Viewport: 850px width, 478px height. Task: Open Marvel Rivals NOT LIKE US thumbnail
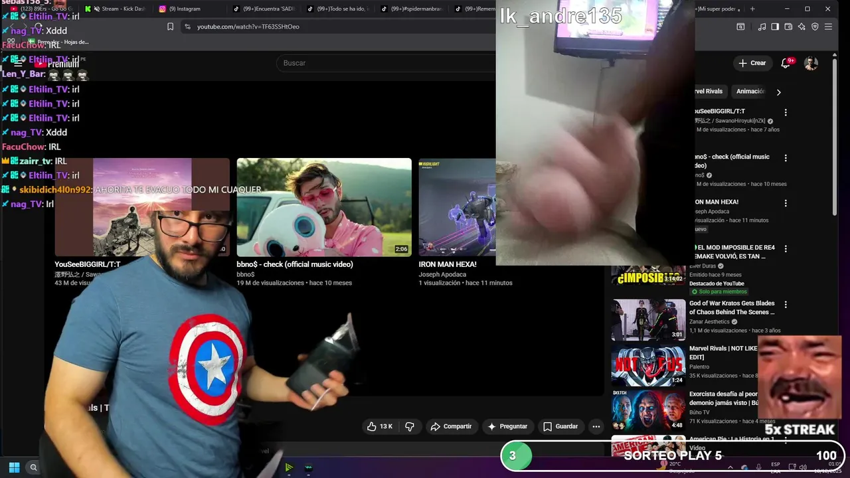[648, 365]
